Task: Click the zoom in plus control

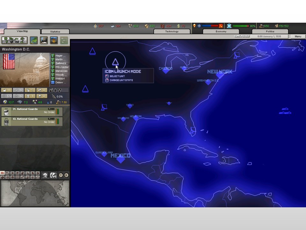Action: coord(66,175)
